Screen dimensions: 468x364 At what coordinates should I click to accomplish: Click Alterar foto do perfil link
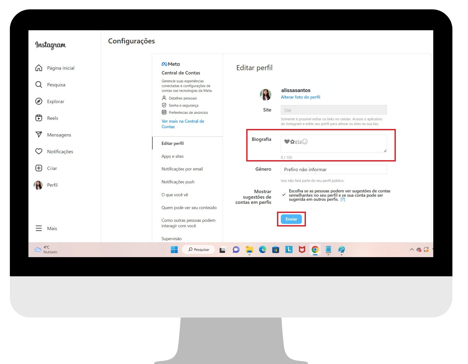tap(300, 97)
